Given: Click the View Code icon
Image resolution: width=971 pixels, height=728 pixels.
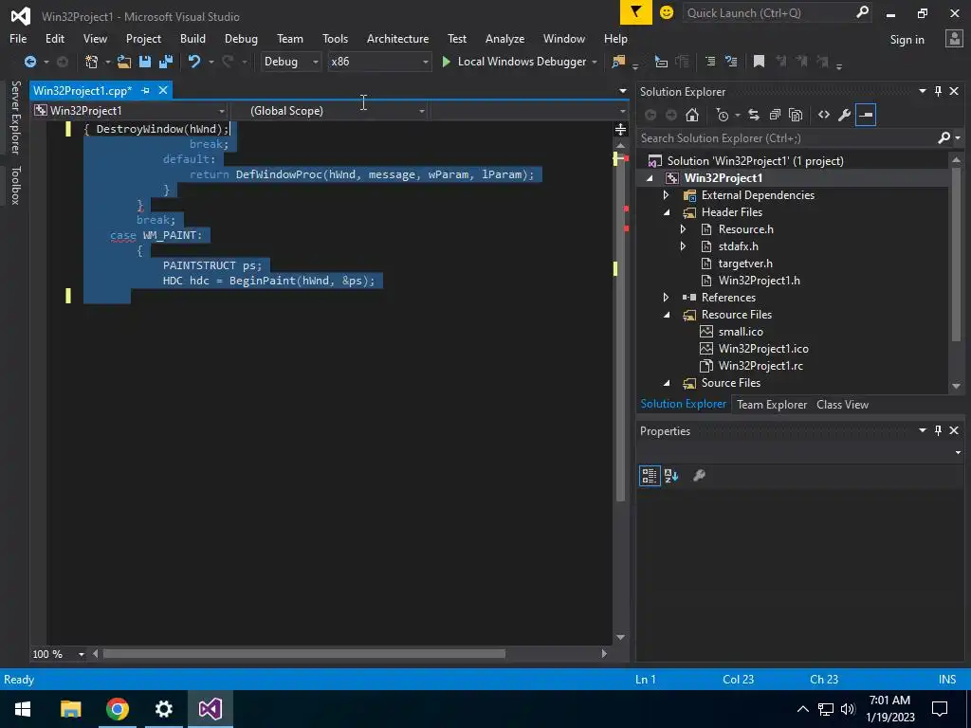Looking at the screenshot, I should 824,115.
